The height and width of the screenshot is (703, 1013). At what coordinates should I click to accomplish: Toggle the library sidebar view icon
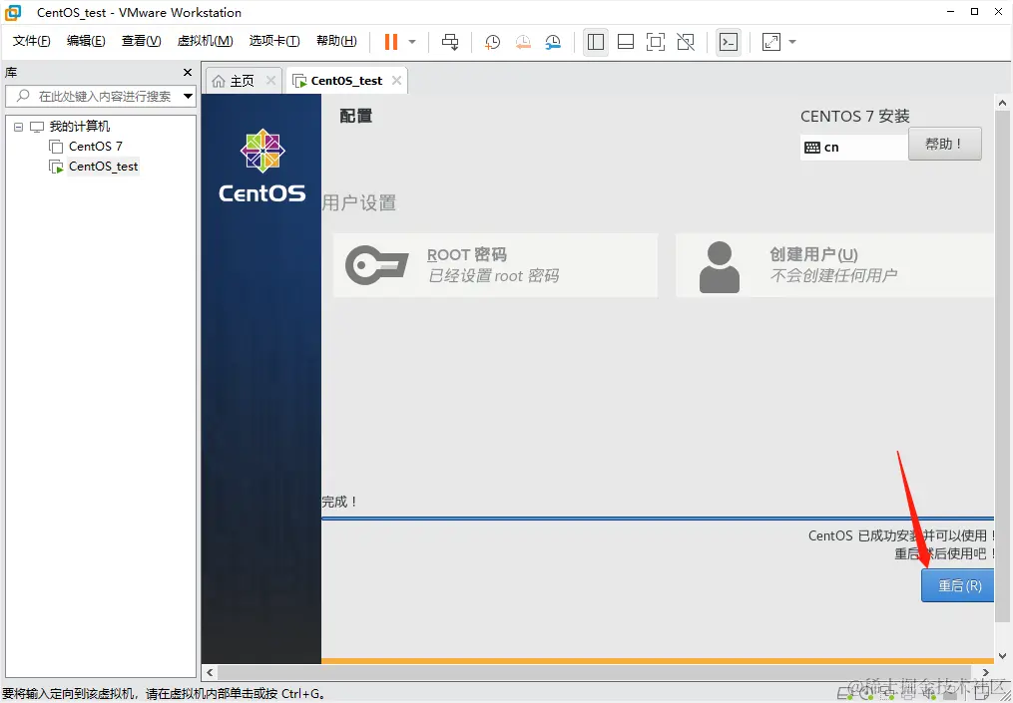point(596,42)
